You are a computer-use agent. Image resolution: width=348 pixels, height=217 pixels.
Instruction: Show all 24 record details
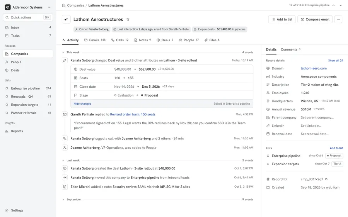[x=336, y=61]
